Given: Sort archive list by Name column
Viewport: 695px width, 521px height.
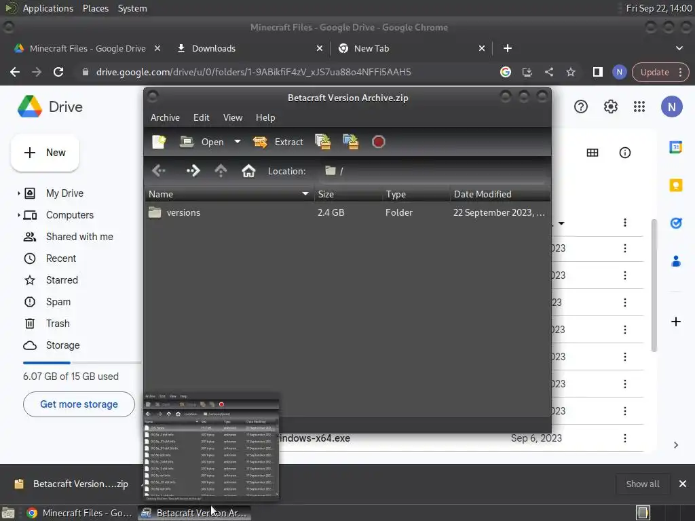Looking at the screenshot, I should [229, 194].
